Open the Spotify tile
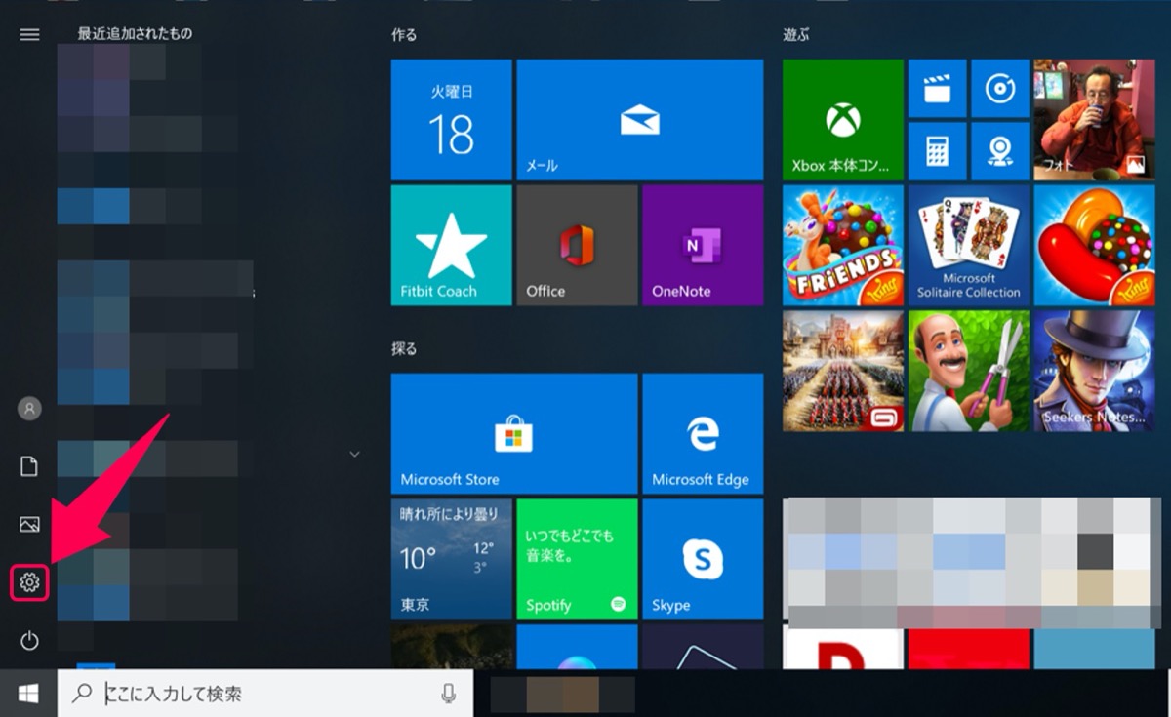The height and width of the screenshot is (717, 1171). (x=577, y=559)
